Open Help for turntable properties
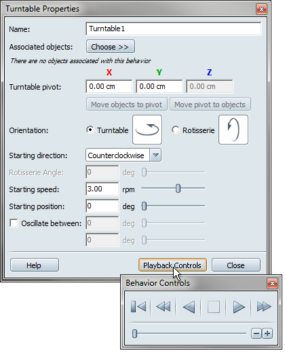 point(35,265)
